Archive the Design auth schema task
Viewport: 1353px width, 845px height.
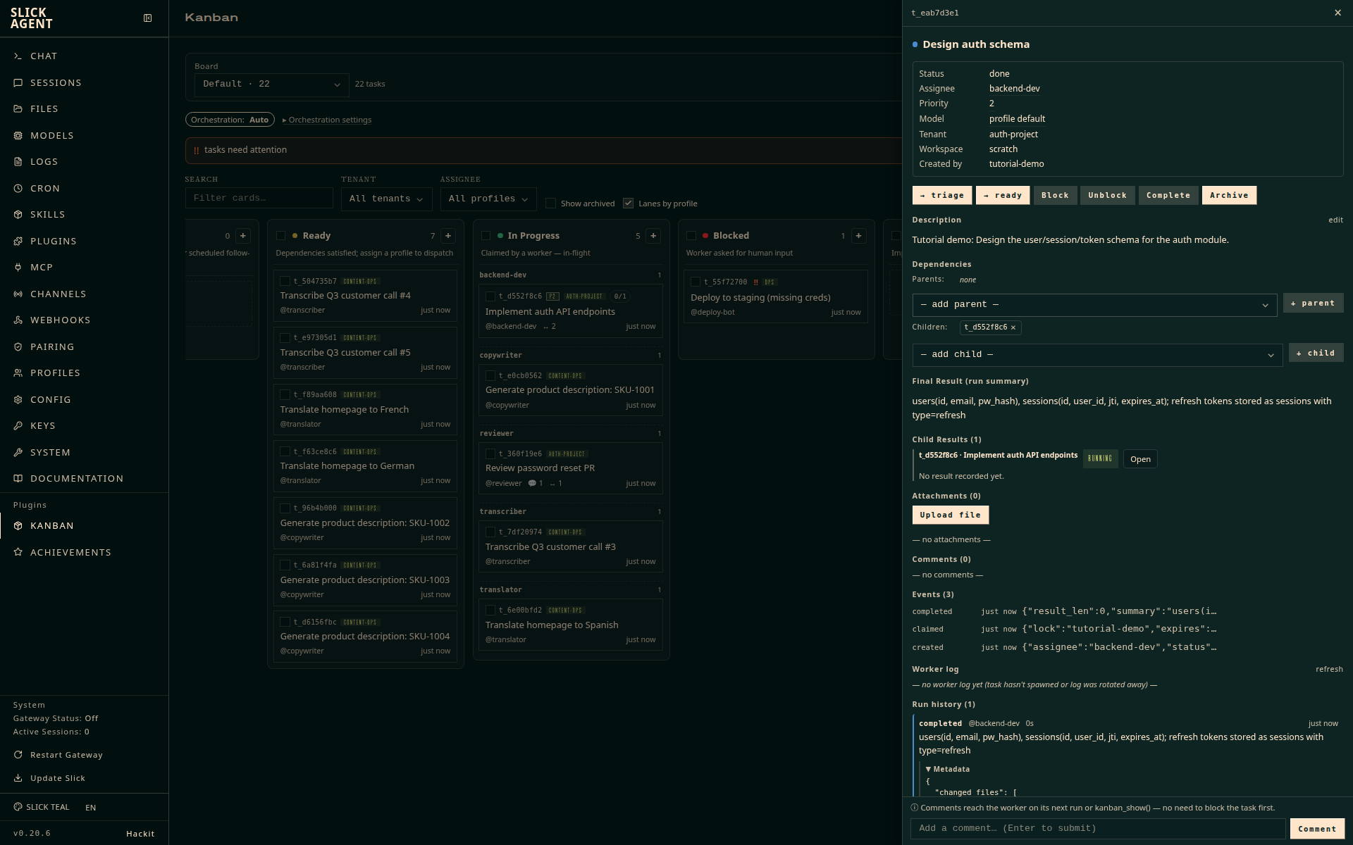1229,196
